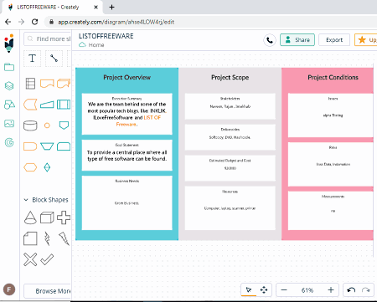Screen dimensions: 377x302
Task: Select the LISTOFFREEWARE - Creately tab
Action: pyautogui.click(x=52, y=7)
